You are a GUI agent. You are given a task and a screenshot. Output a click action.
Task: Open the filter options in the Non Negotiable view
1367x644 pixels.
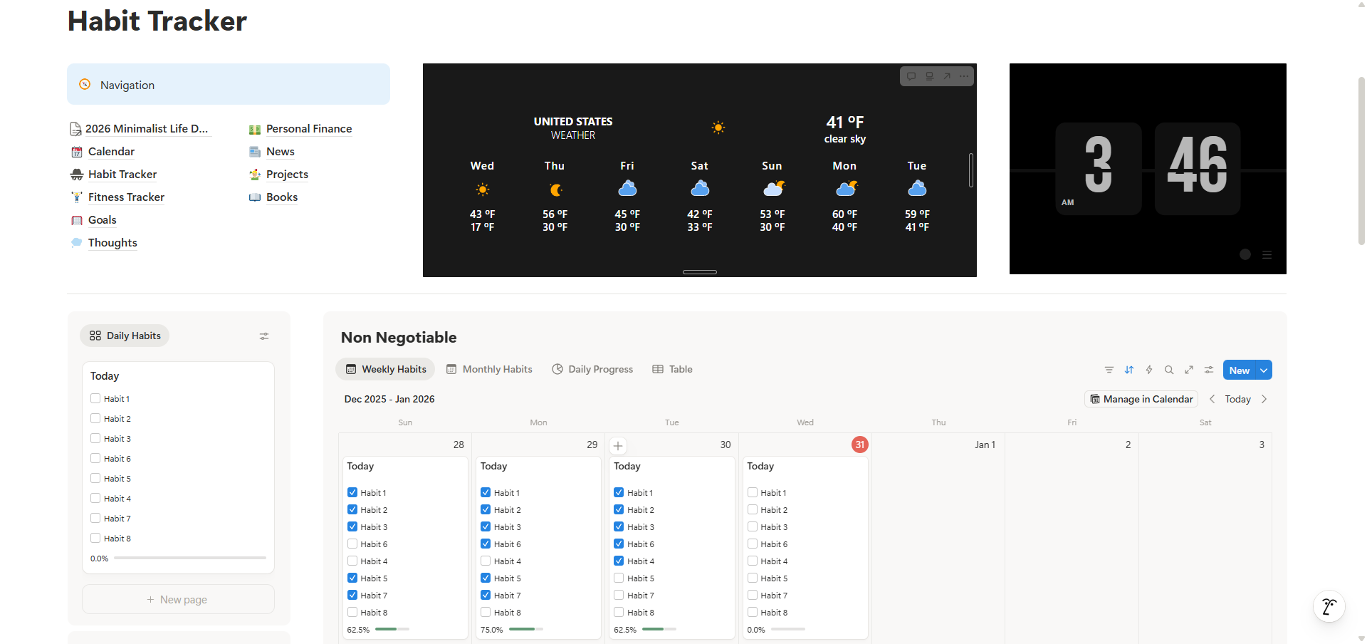tap(1109, 370)
